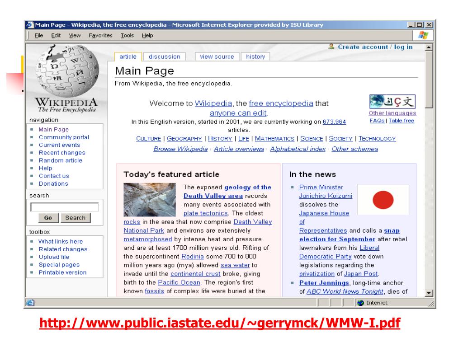463x347 pixels.
Task: Load a Random article
Action: (61, 160)
